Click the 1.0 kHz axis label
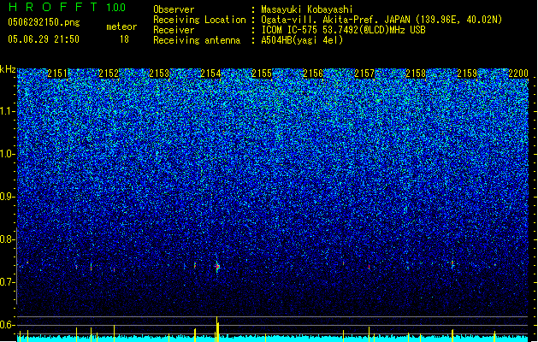Image resolution: width=538 pixels, height=342 pixels. pos(8,154)
